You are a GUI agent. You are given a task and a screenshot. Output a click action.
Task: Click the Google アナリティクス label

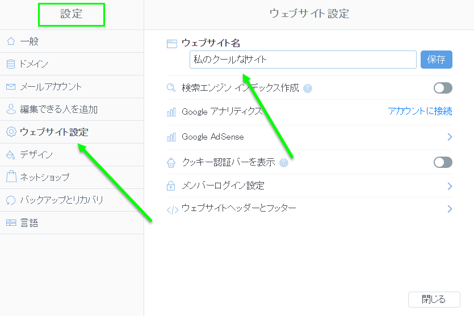222,111
